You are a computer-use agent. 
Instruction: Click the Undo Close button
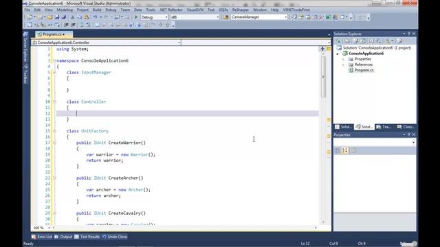115,237
